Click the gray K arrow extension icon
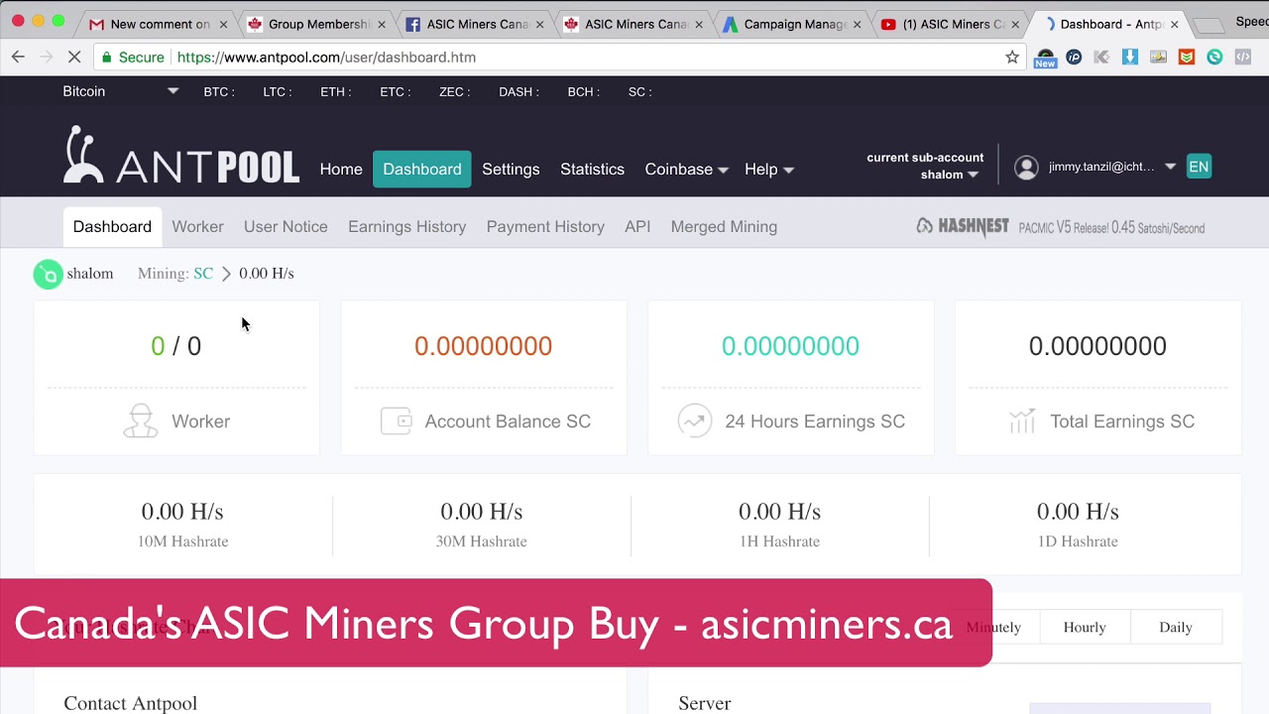 click(x=1101, y=58)
